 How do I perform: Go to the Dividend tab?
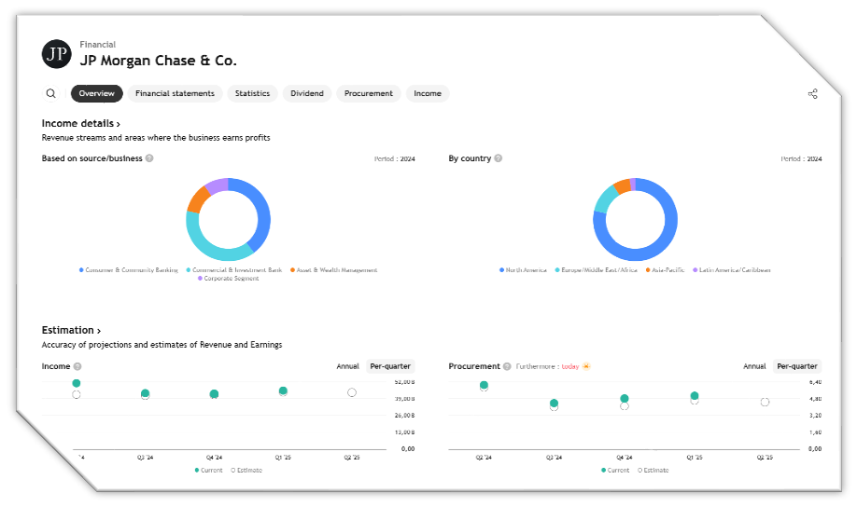click(x=307, y=93)
